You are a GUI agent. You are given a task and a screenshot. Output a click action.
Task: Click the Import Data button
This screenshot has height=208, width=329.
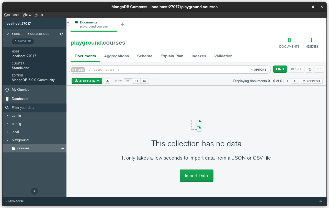tap(196, 176)
